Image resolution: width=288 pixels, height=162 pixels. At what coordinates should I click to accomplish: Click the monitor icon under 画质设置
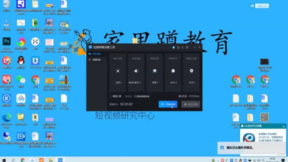(155, 71)
